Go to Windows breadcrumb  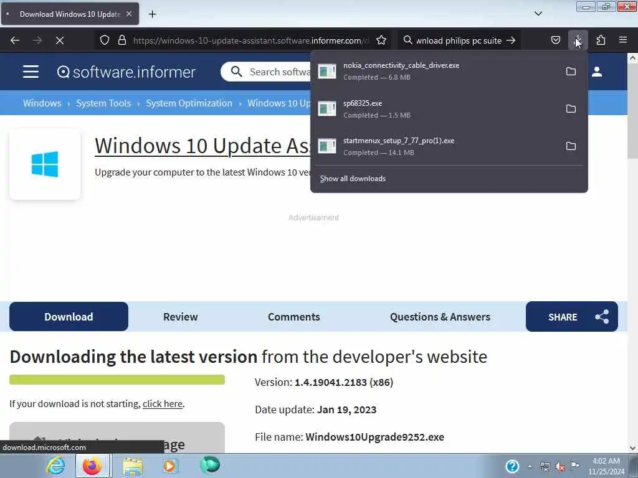(42, 103)
